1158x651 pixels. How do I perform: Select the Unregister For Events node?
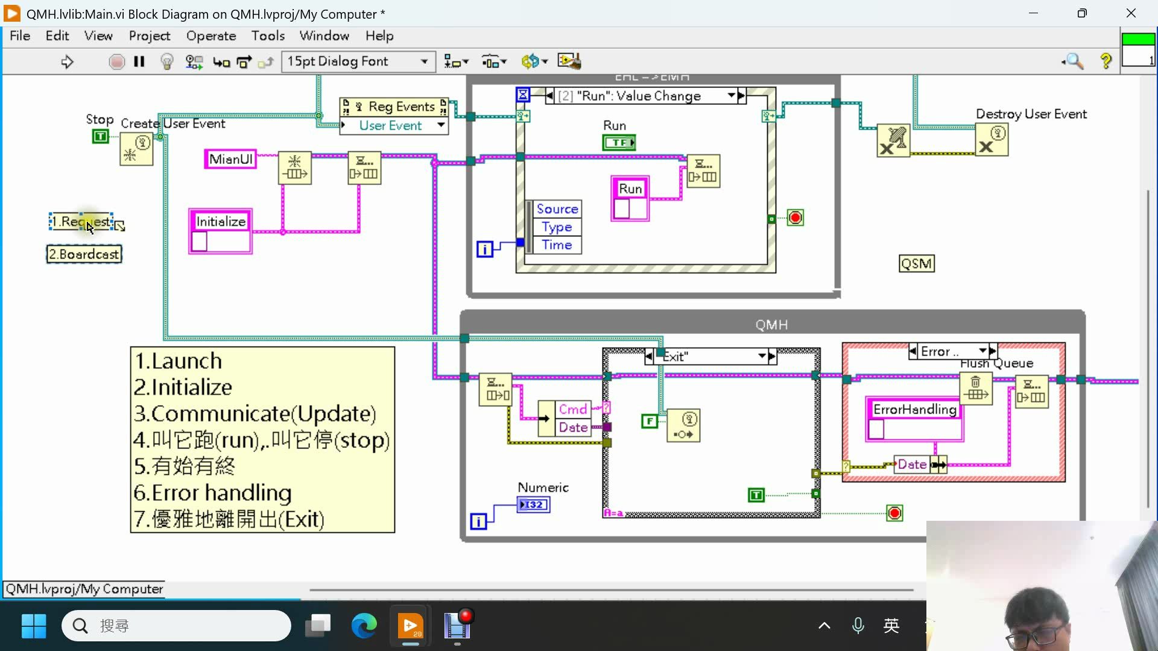[893, 140]
